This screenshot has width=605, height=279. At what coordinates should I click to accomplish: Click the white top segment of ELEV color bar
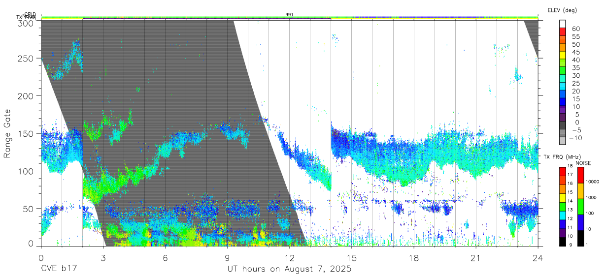click(563, 24)
